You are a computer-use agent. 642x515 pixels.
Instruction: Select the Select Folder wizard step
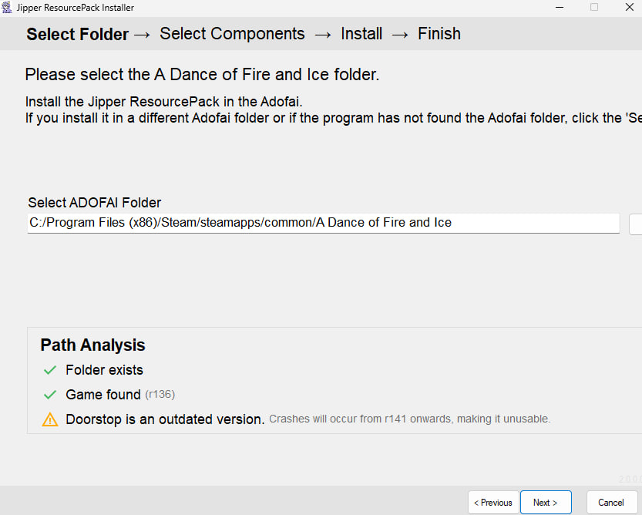[x=77, y=34]
